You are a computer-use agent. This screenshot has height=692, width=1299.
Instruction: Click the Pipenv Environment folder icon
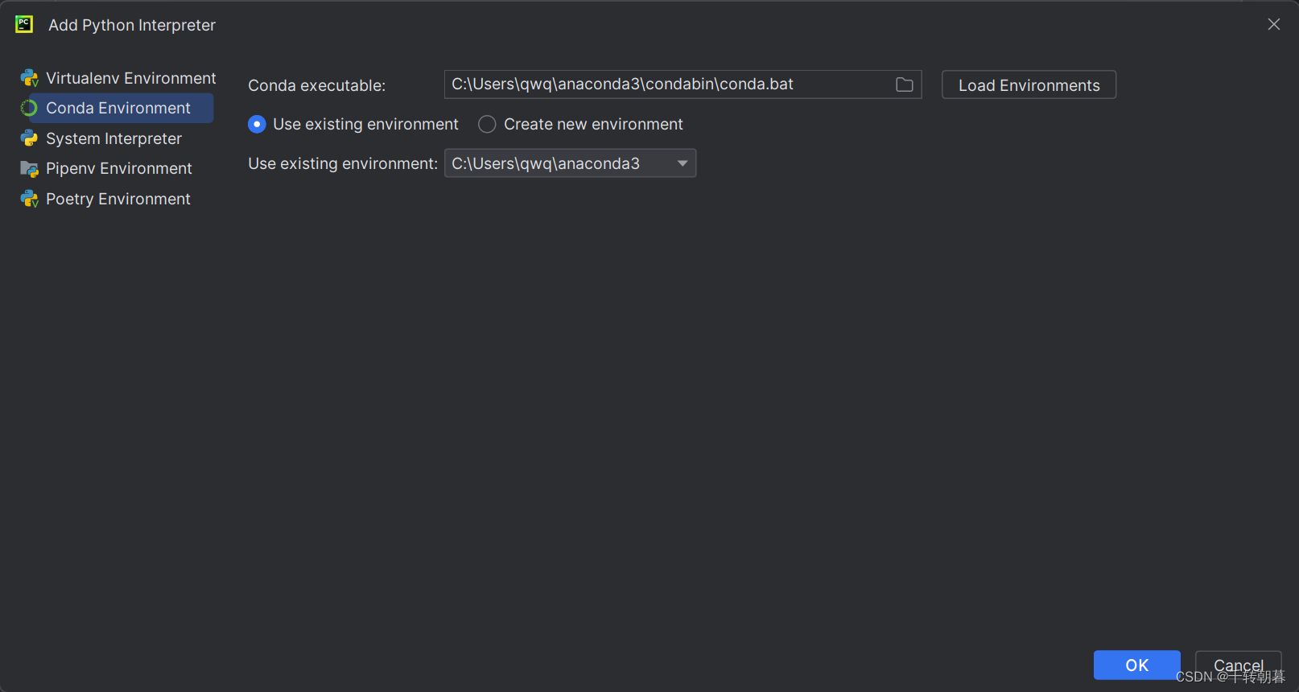(30, 169)
